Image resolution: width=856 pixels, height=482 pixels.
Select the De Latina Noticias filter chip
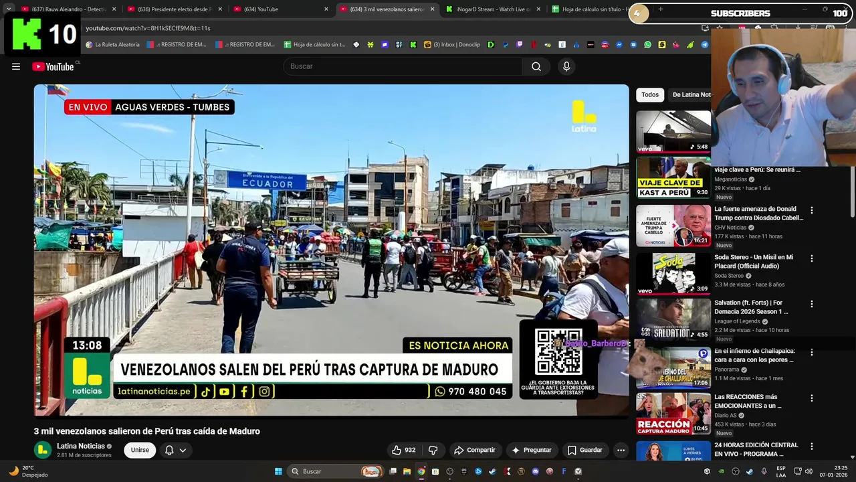691,95
